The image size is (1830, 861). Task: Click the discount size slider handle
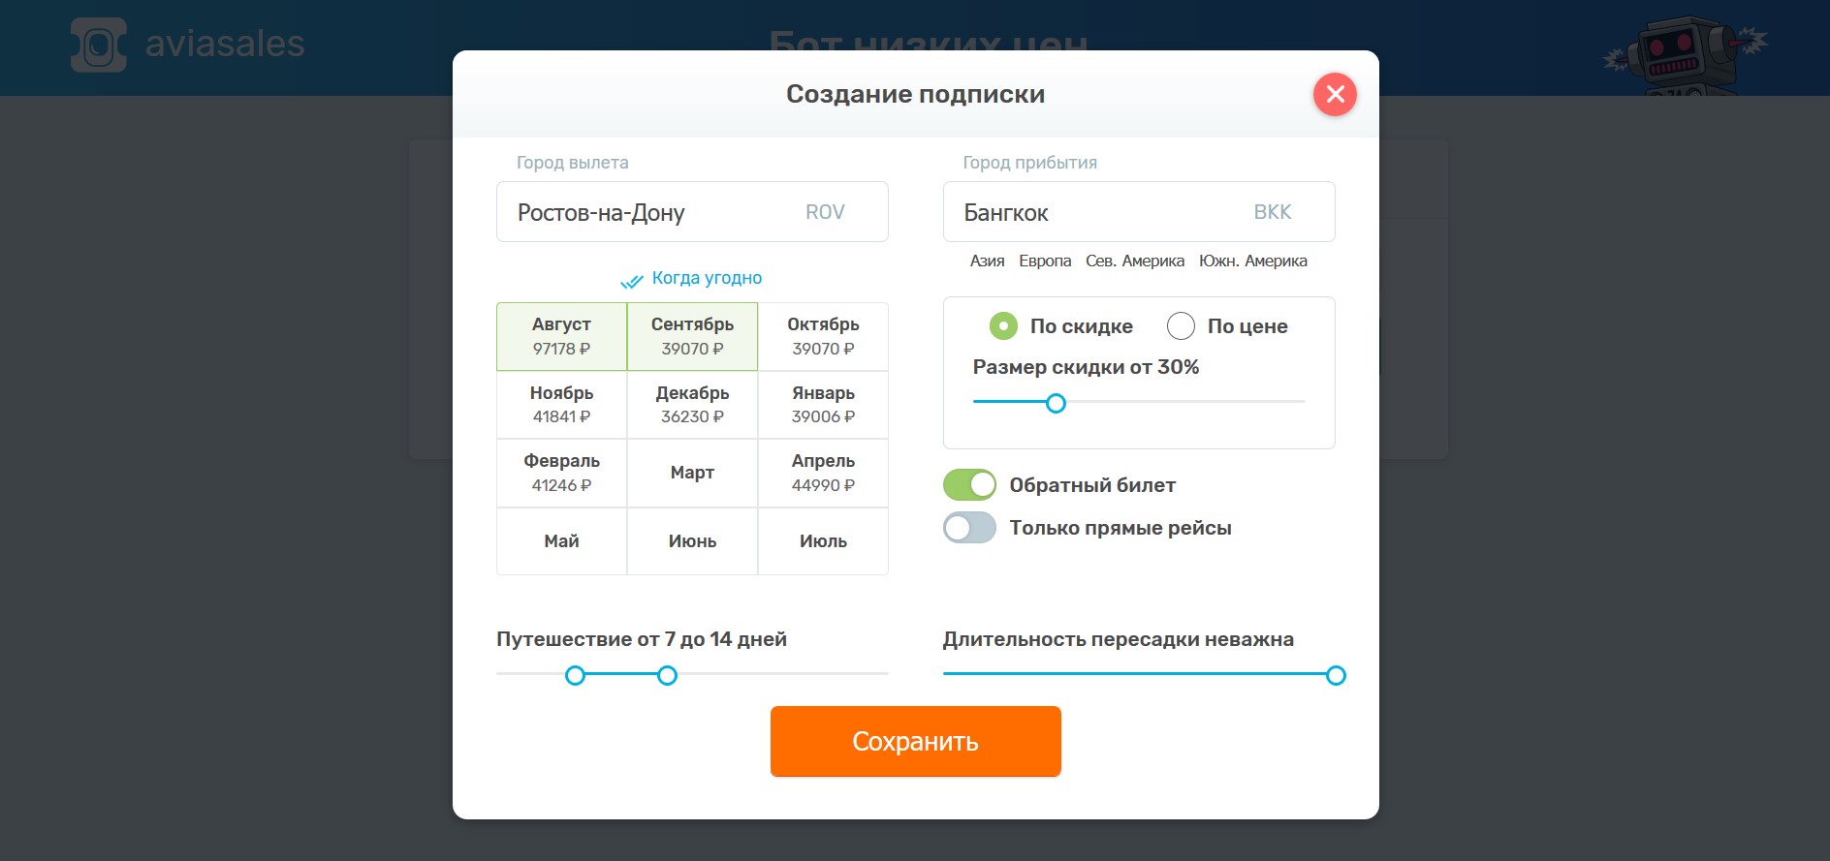coord(1057,403)
